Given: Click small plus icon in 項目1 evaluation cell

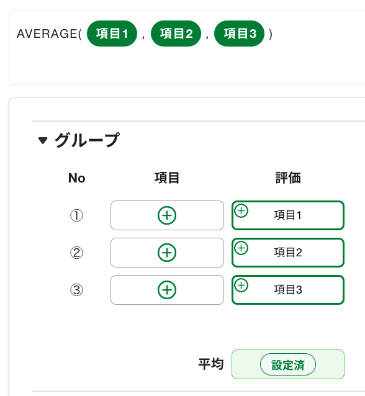Looking at the screenshot, I should [x=241, y=211].
